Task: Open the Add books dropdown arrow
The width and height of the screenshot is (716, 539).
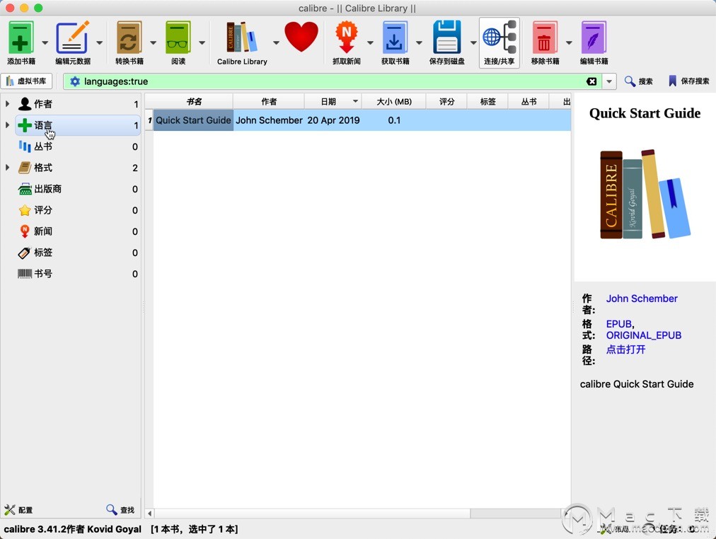Action: (45, 43)
